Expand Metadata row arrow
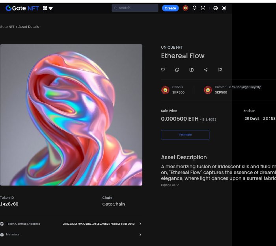This screenshot has width=276, height=246. pos(140,235)
